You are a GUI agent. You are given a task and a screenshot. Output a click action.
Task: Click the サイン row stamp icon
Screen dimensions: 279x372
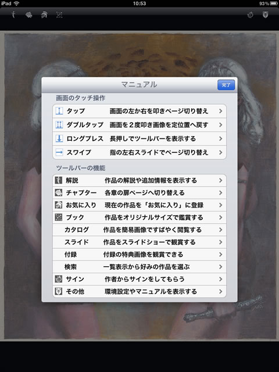click(58, 279)
